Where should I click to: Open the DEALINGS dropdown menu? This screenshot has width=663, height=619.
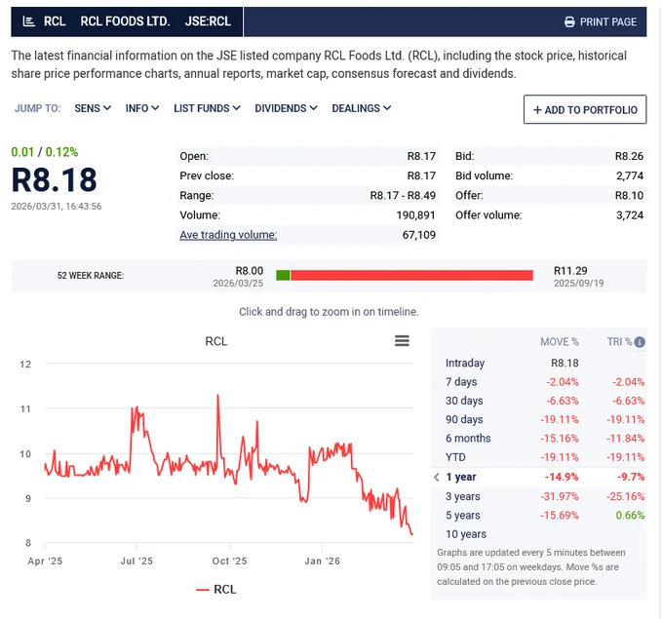tap(361, 108)
